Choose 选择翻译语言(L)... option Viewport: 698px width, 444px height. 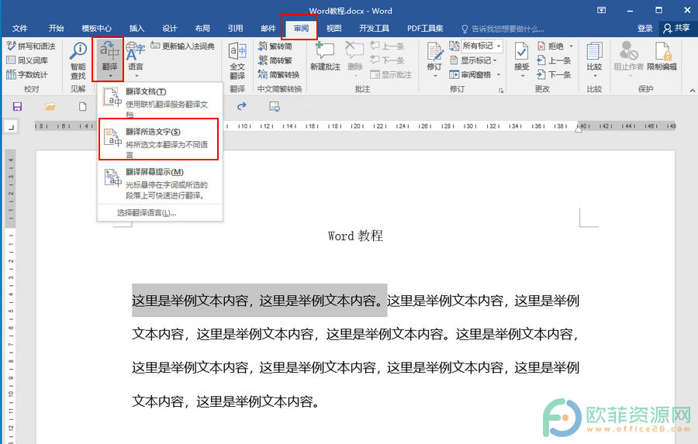click(x=147, y=212)
